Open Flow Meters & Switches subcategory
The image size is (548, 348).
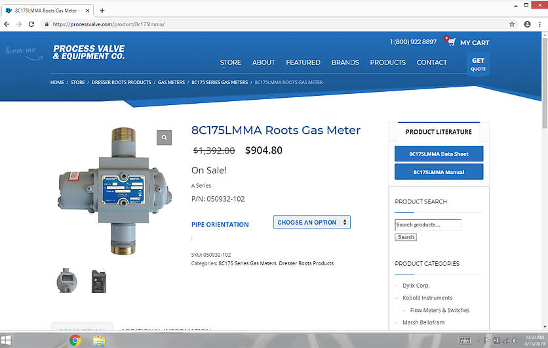pyautogui.click(x=440, y=310)
